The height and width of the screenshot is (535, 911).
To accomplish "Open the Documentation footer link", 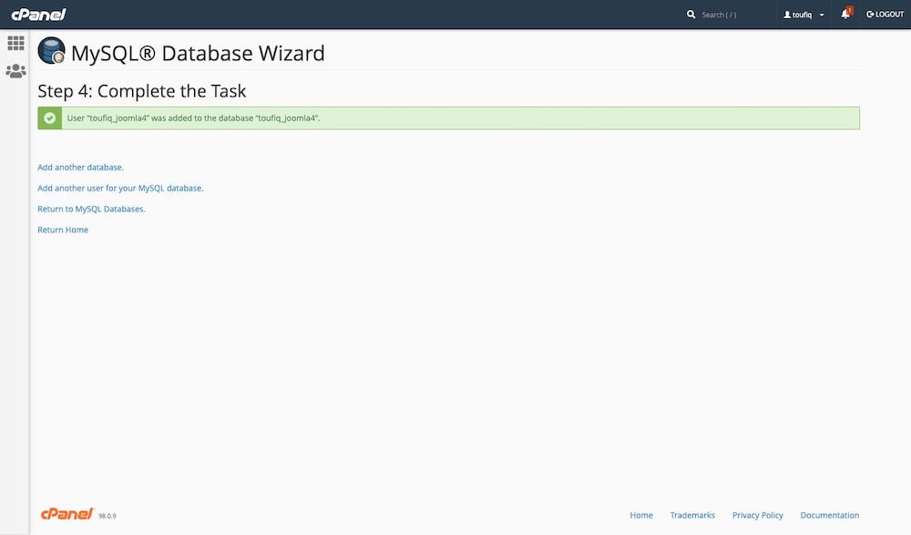I will click(x=829, y=515).
